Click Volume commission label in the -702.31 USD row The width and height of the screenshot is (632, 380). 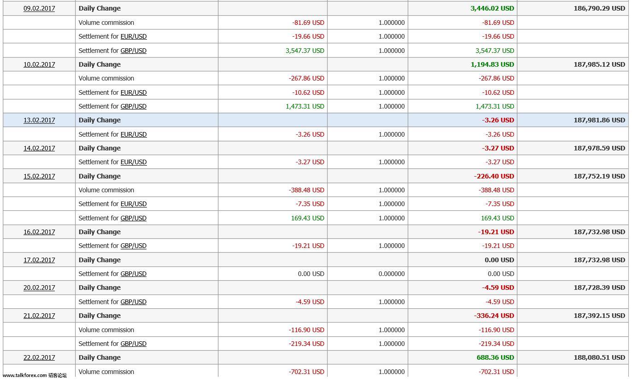pos(106,372)
